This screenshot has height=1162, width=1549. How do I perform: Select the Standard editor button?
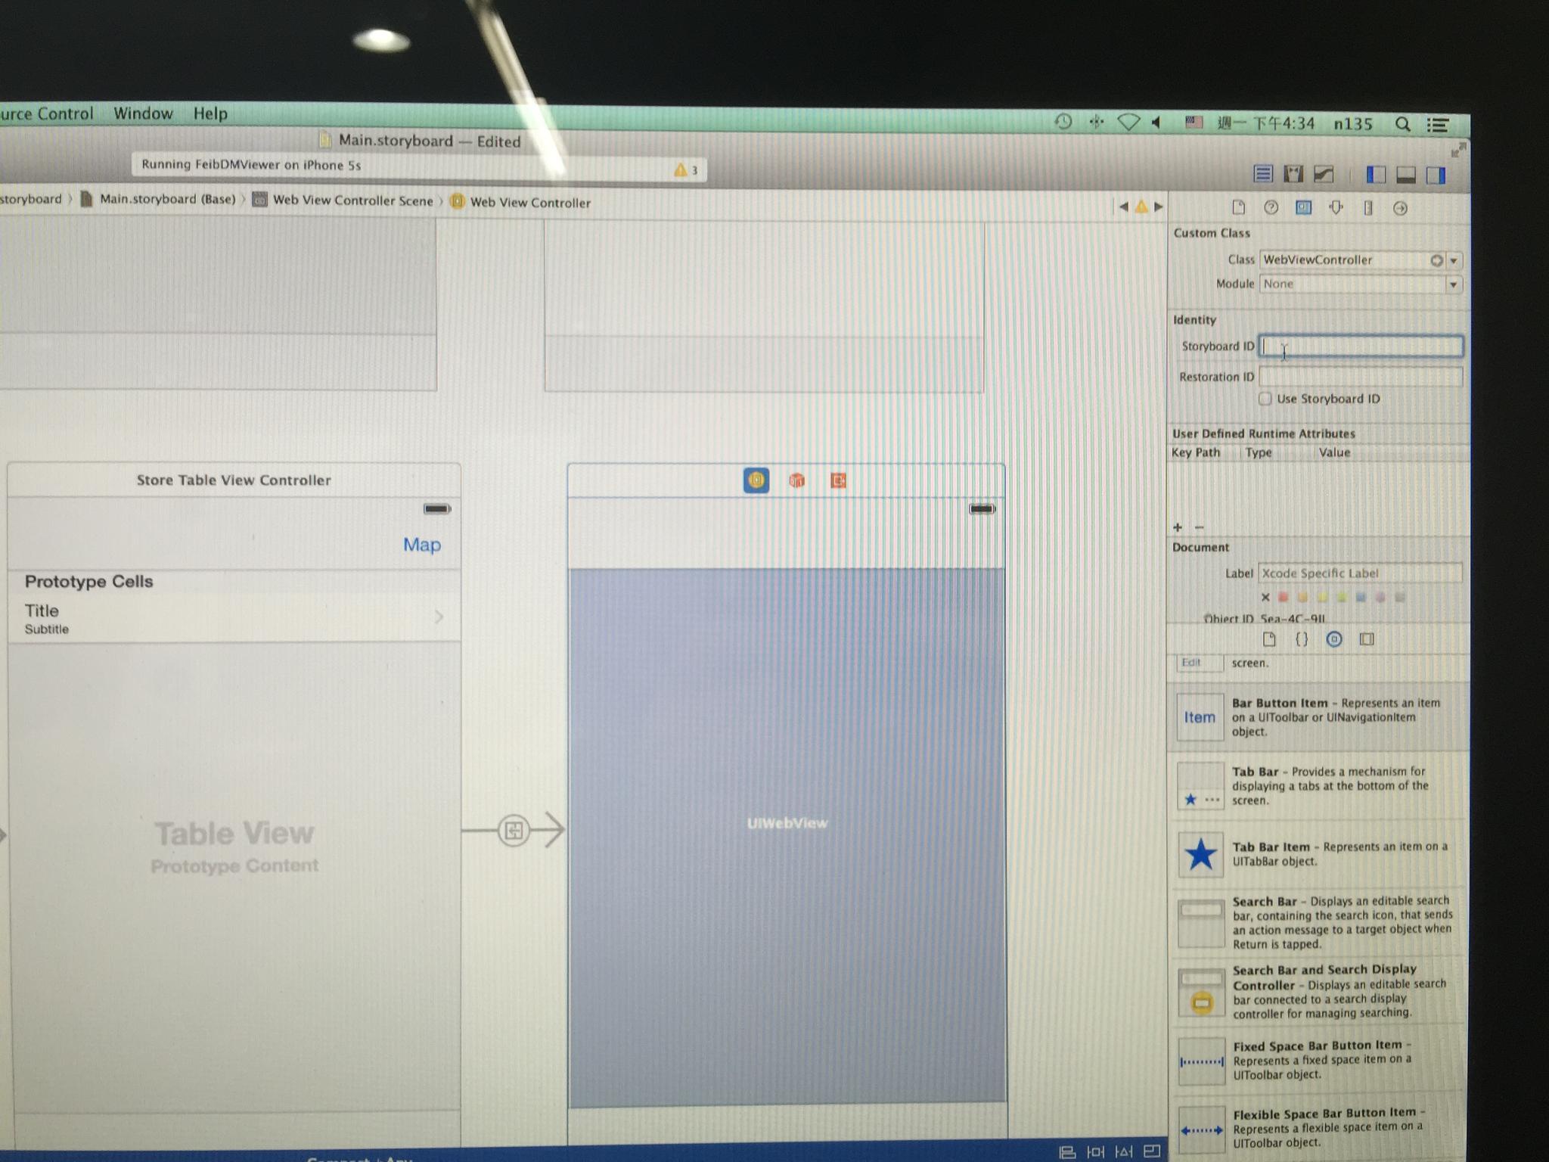1262,174
